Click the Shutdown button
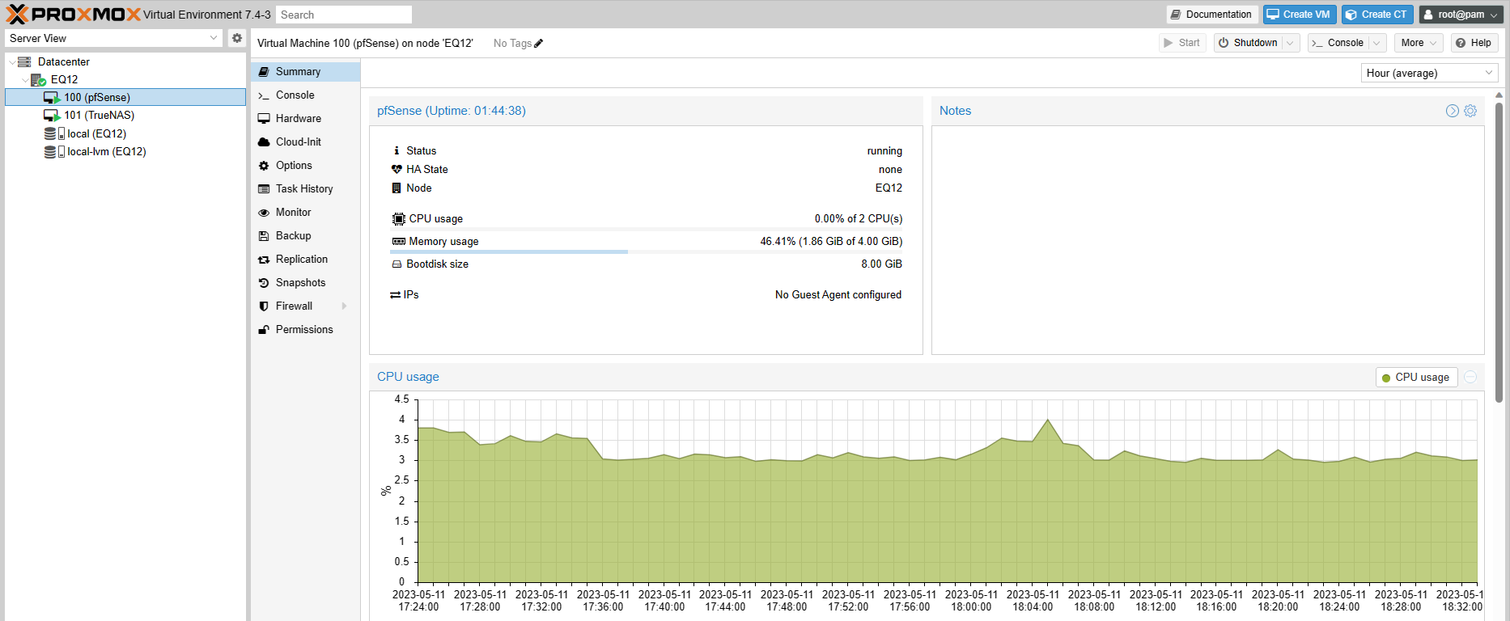 (x=1248, y=43)
